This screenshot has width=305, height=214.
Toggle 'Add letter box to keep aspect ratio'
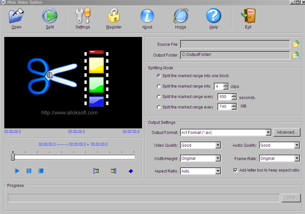[x=236, y=170]
